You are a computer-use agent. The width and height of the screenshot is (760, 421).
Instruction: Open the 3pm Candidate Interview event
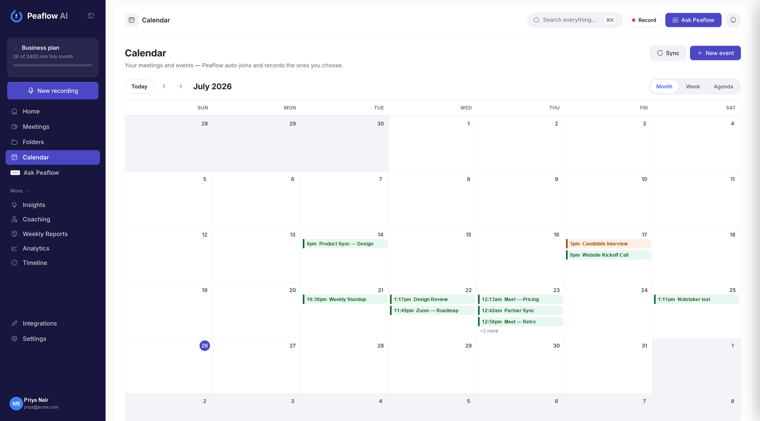point(608,244)
